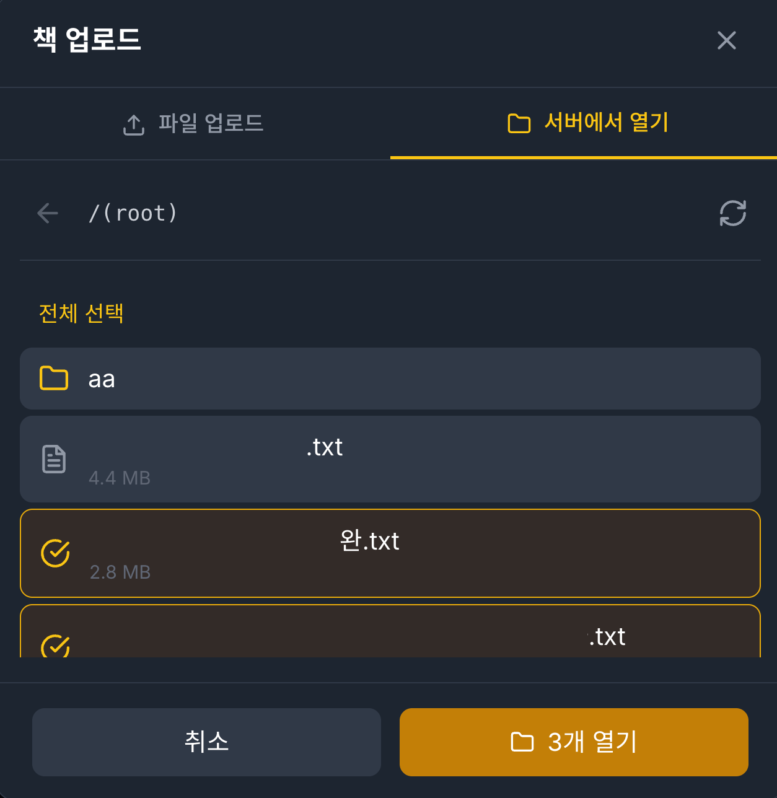This screenshot has width=777, height=798.
Task: Click folder icon in 3개 열기 button
Action: coord(522,742)
